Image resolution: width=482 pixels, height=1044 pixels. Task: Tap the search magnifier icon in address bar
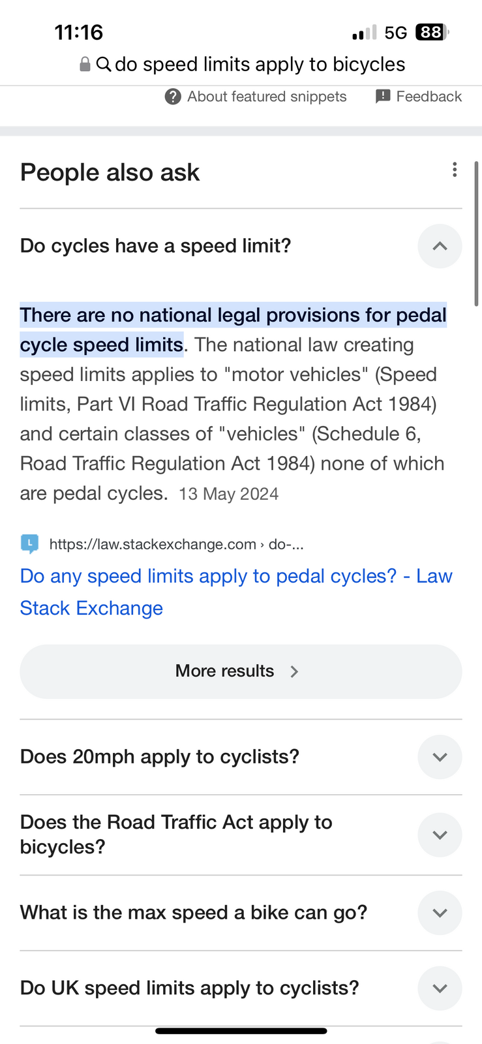click(104, 64)
